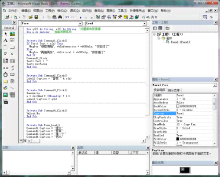
Task: Open the 文件(F) menu
Action: point(13,11)
